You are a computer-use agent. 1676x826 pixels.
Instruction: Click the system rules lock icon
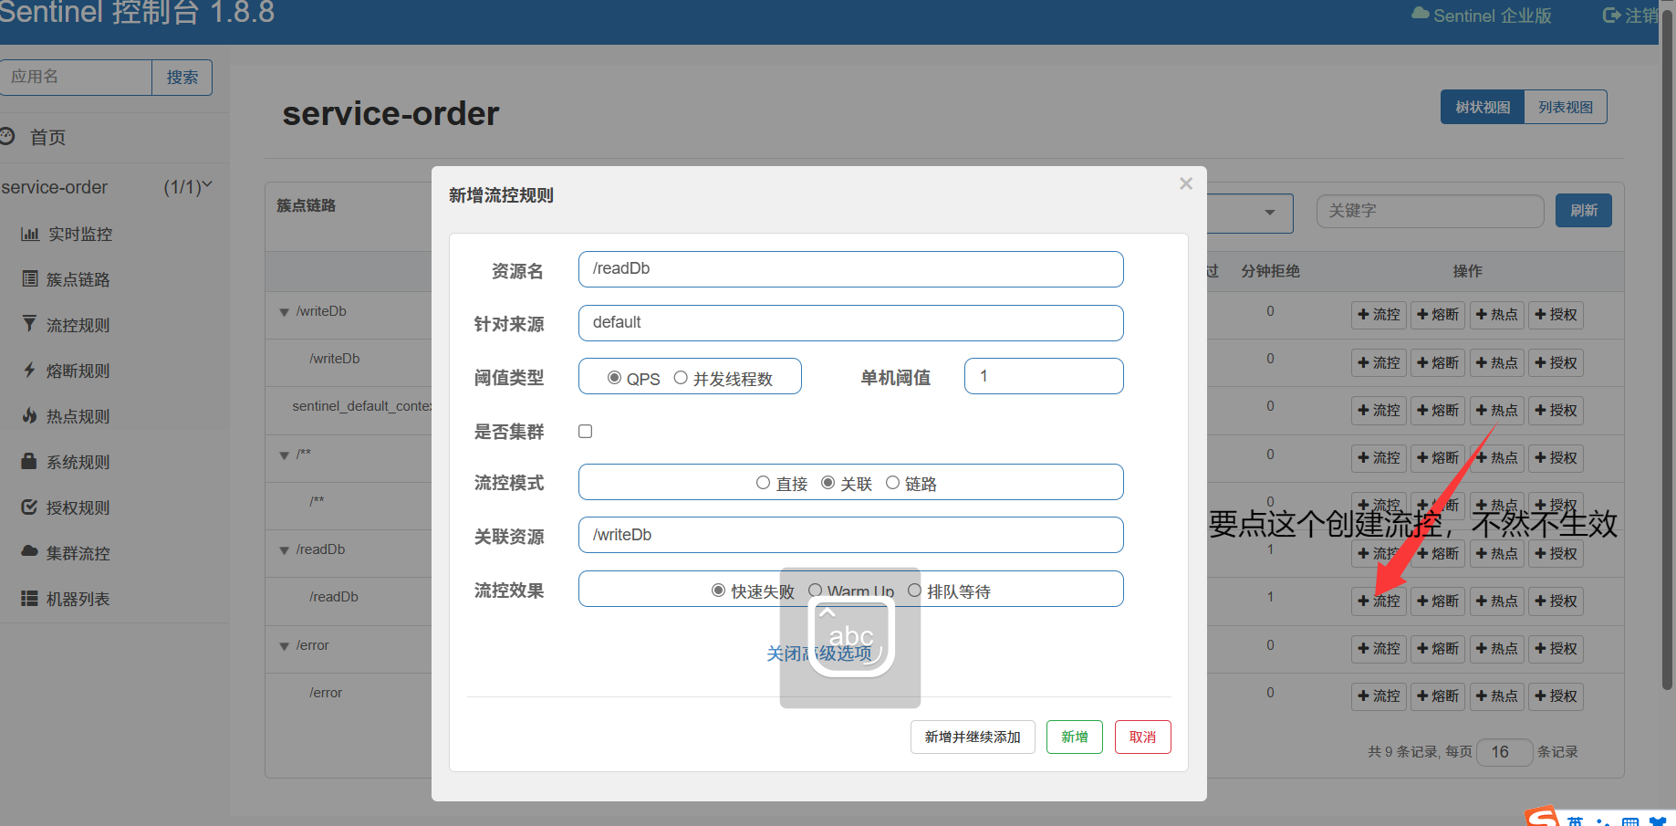coord(29,462)
